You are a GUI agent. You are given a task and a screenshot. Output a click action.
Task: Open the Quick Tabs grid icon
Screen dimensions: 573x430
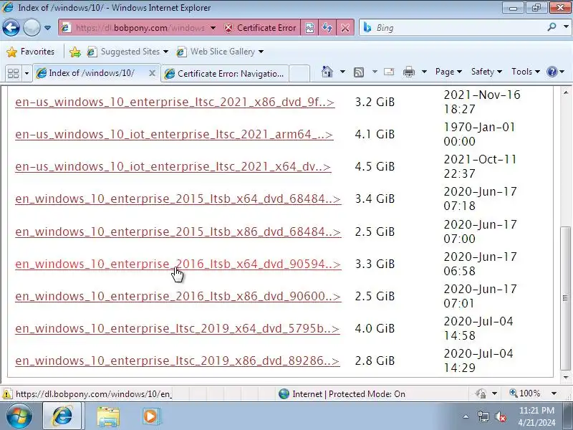click(x=13, y=74)
